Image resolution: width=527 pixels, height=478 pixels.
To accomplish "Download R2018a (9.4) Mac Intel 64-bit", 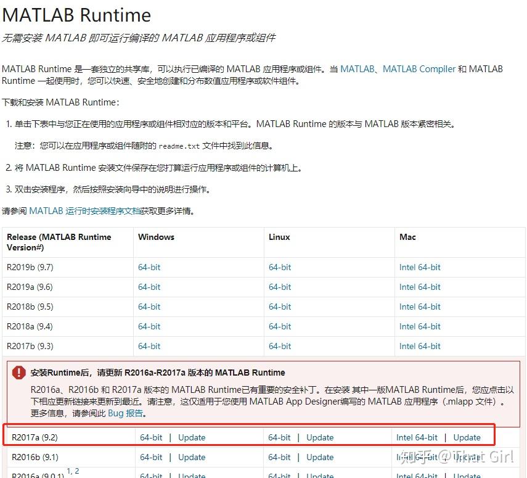I will point(420,326).
